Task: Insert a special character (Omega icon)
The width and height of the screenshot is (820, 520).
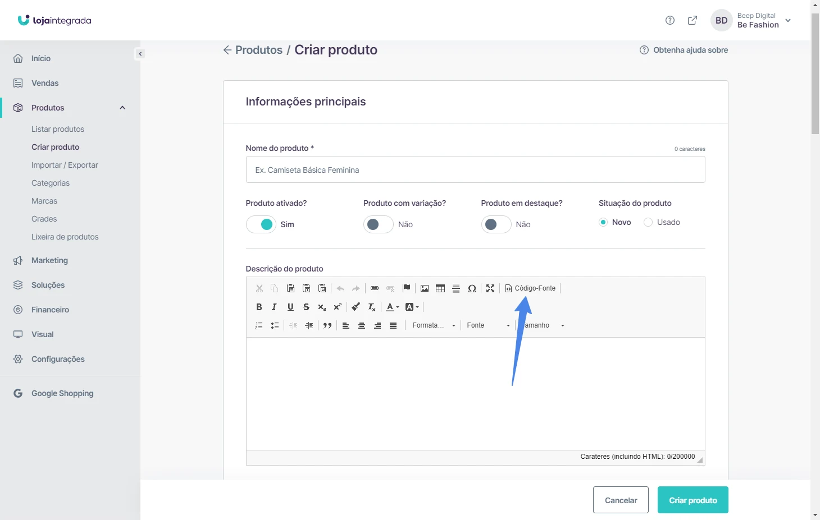Action: point(472,288)
